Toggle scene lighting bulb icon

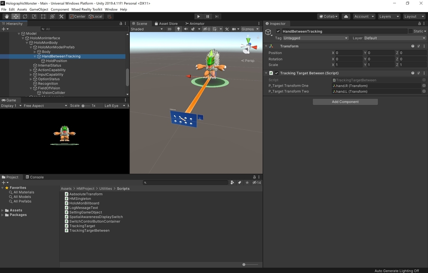(x=179, y=29)
